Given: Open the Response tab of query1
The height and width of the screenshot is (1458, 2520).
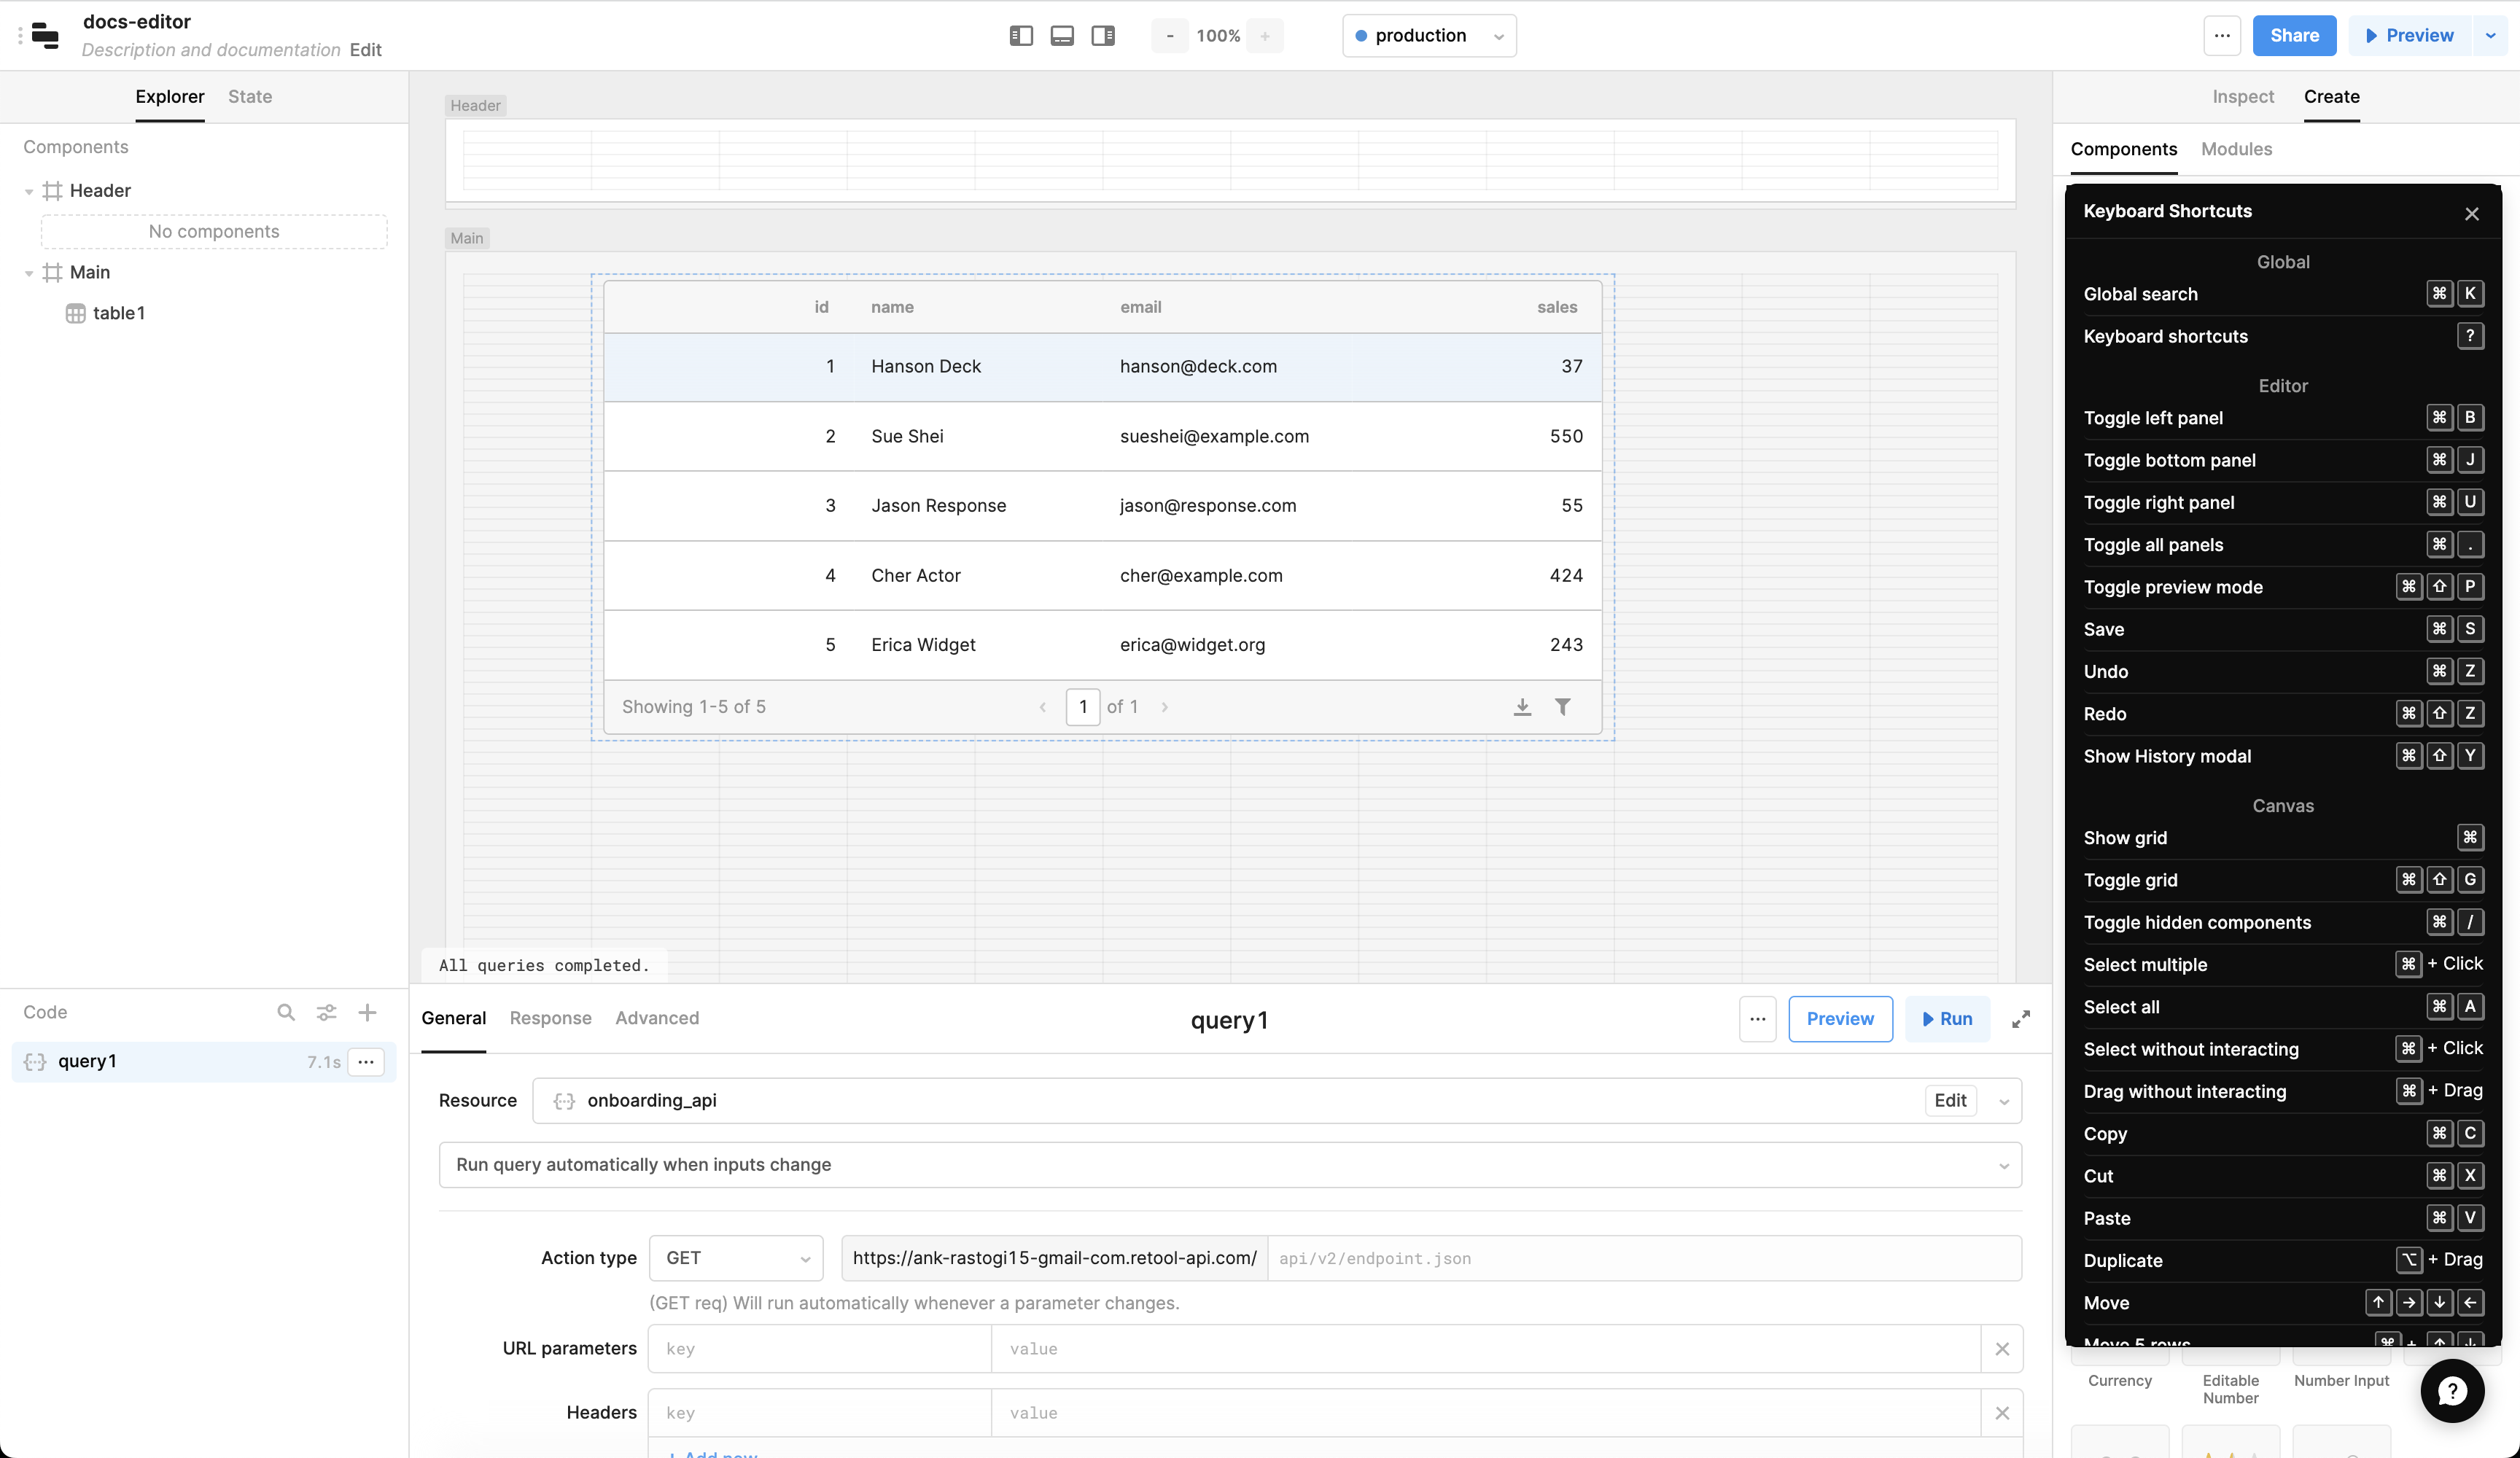Looking at the screenshot, I should (550, 1018).
